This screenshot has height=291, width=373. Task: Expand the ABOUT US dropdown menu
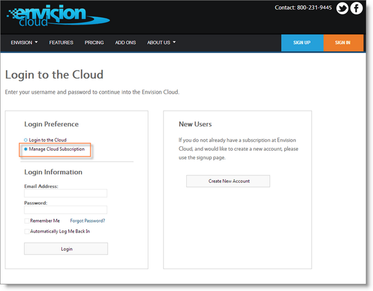pyautogui.click(x=161, y=42)
